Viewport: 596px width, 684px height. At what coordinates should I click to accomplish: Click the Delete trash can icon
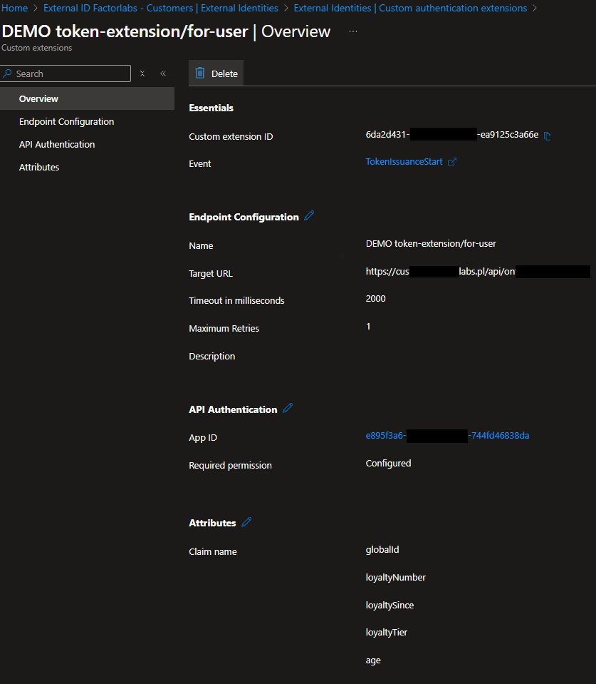pyautogui.click(x=200, y=73)
